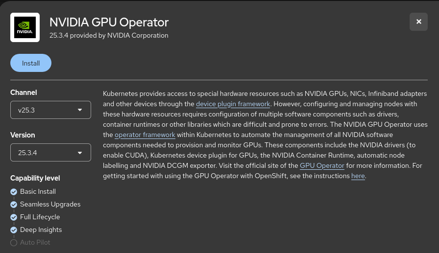
Task: Click the Version dropdown caret arrow
Action: (x=80, y=153)
